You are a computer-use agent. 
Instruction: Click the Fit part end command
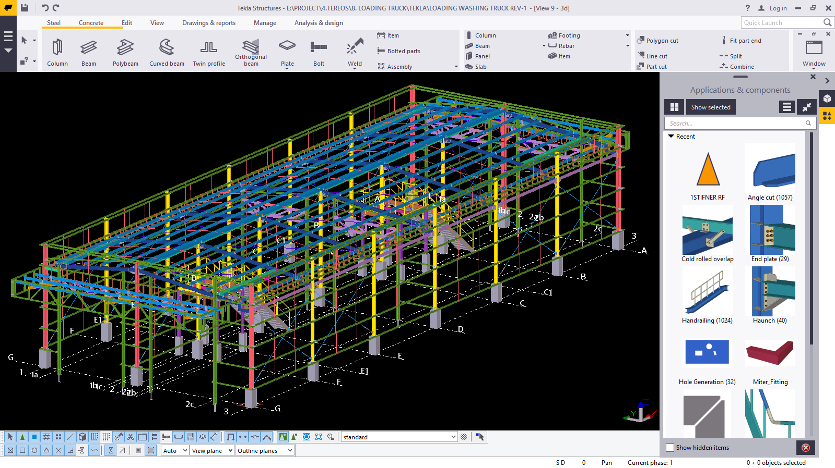[x=741, y=41]
